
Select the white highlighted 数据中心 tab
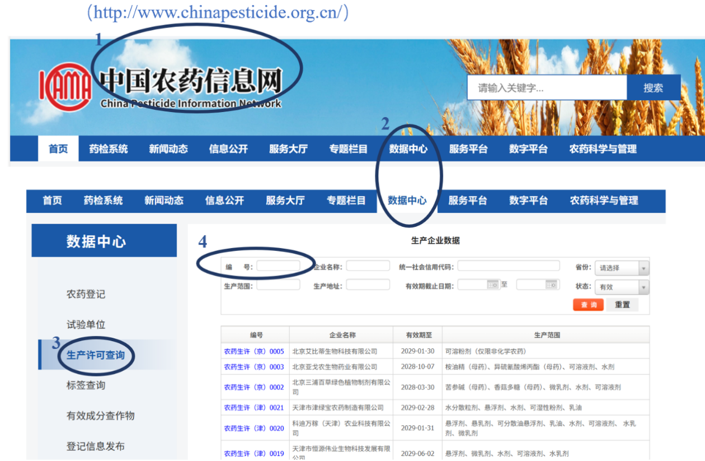407,201
